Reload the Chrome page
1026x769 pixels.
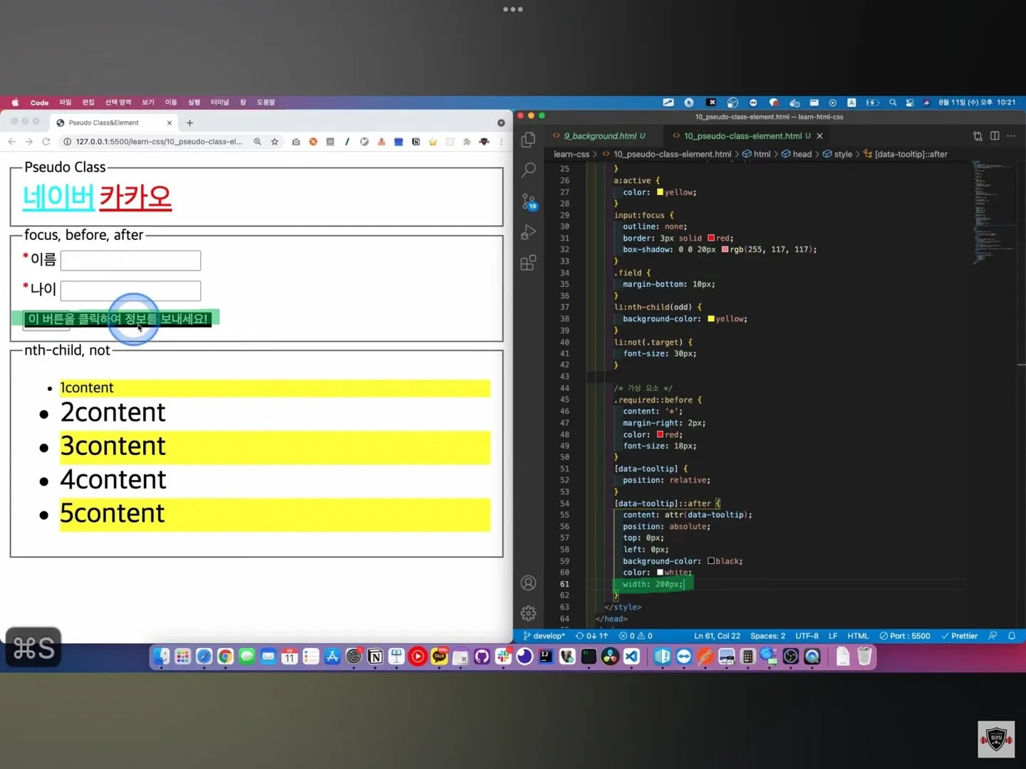pos(46,142)
